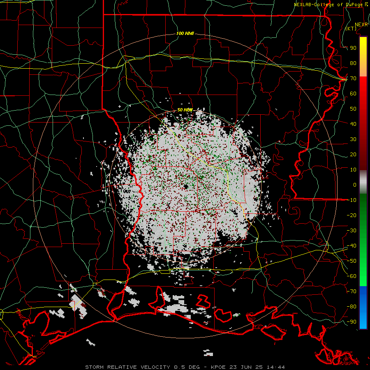Click the positive 70 knot scale label
Screen dimensions: 370x370
[353, 79]
